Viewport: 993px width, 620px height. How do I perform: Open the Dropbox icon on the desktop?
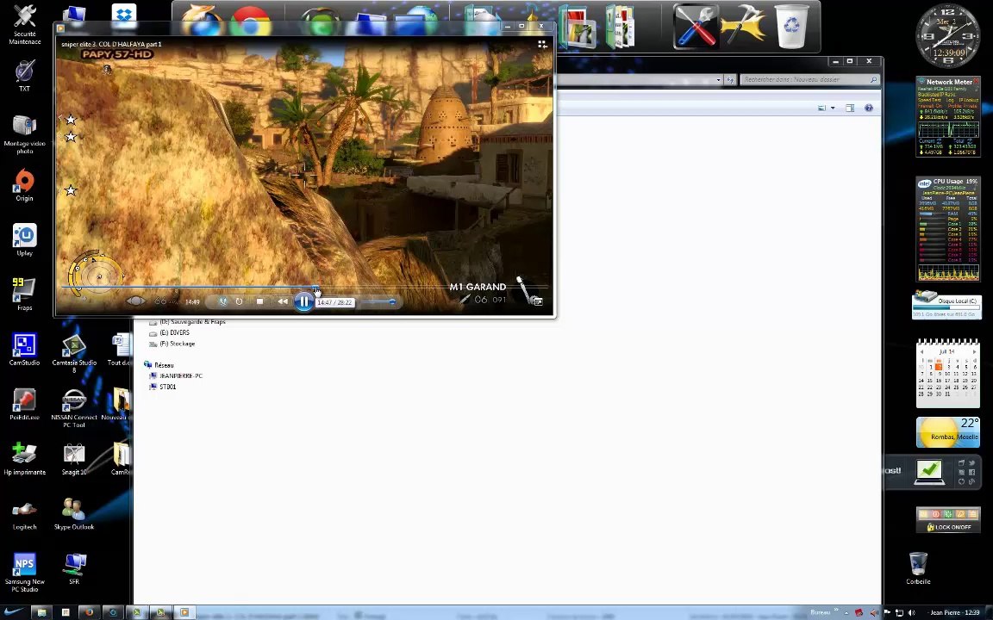tap(124, 14)
